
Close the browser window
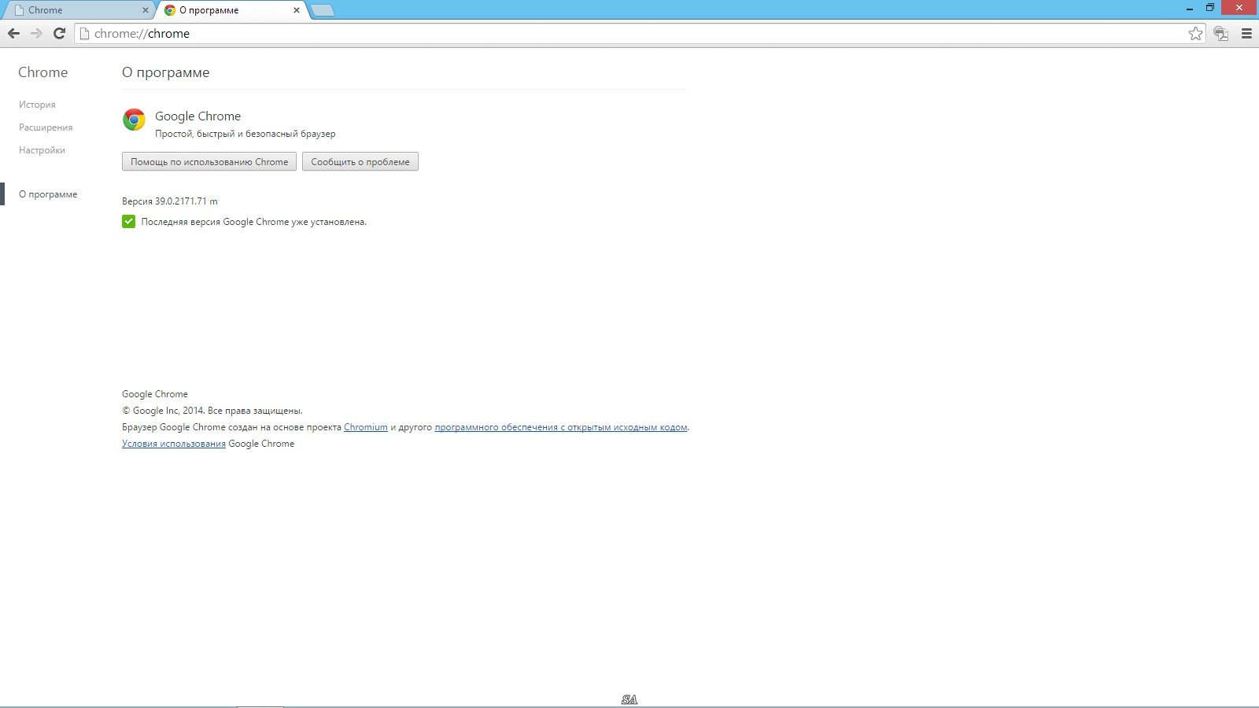click(1239, 8)
